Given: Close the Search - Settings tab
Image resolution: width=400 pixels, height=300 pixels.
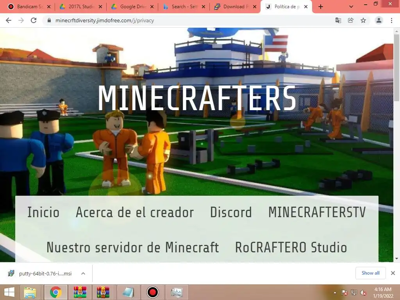Looking at the screenshot, I should pos(203,7).
